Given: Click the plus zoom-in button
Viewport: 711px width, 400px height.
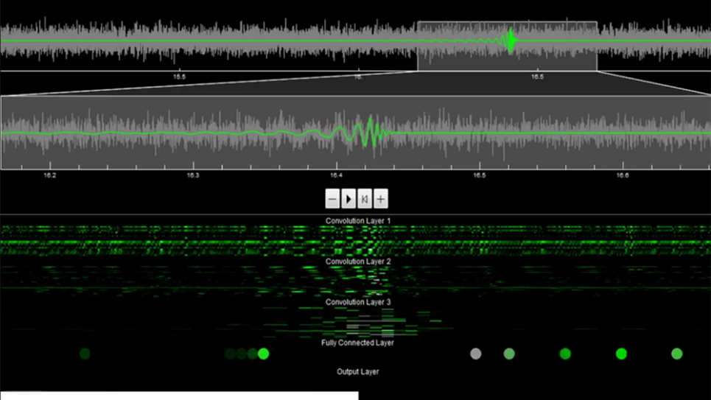Looking at the screenshot, I should (381, 199).
